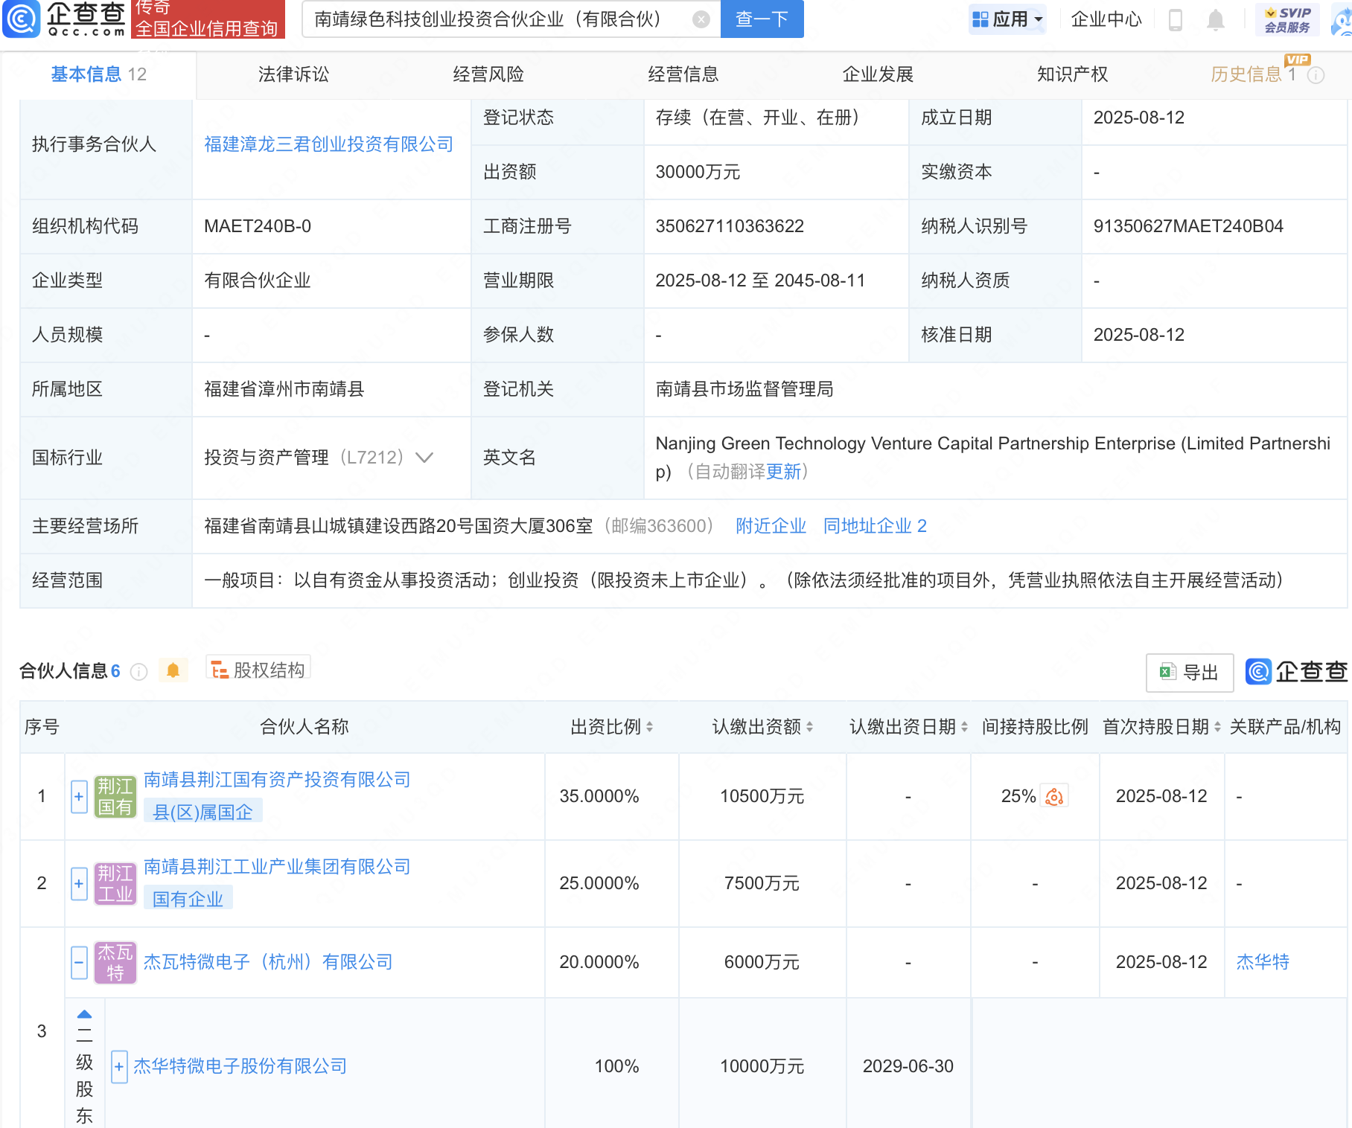Open 杰华特微电子股份有限公司 link
1352x1128 pixels.
click(240, 1066)
